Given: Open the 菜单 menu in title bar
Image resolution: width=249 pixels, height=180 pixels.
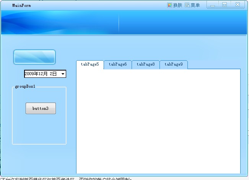Looking at the screenshot, I should pos(192,5).
